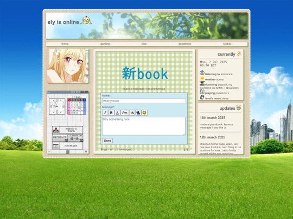Screen dimensions: 293x219
Task: Click the text size icon
Action: click(132, 112)
